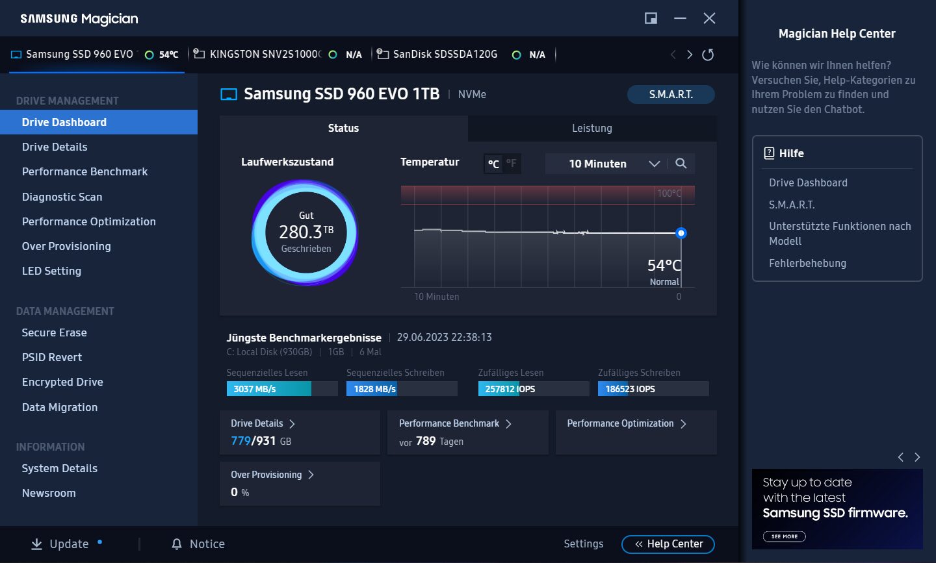Open Unterstützte Funktionen nach Modell help link

[840, 234]
